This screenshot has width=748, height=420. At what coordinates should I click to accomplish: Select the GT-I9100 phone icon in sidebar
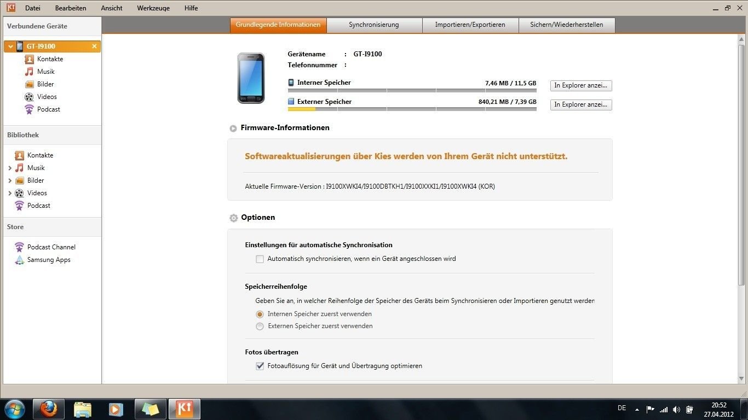pyautogui.click(x=20, y=46)
